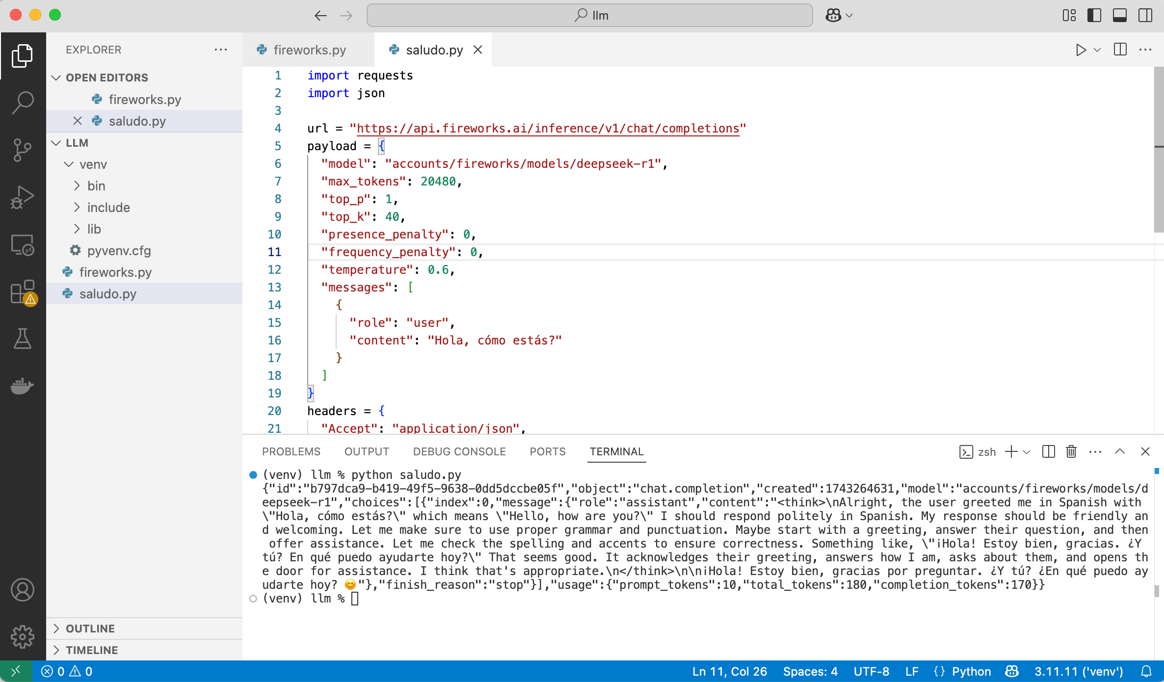Collapse the venv folder
This screenshot has width=1164, height=682.
pos(69,164)
